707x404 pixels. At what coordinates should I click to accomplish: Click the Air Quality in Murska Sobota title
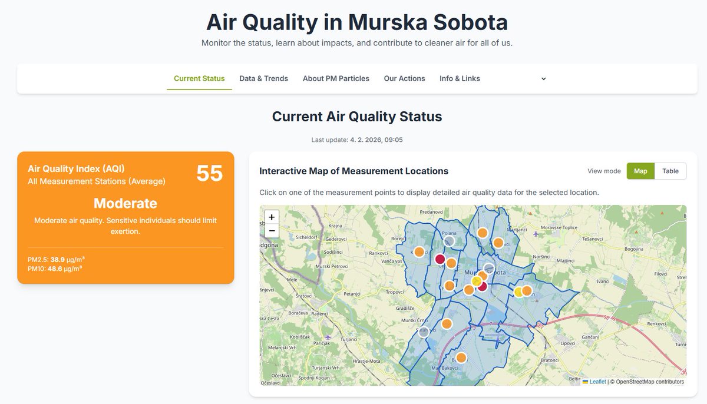(x=357, y=22)
